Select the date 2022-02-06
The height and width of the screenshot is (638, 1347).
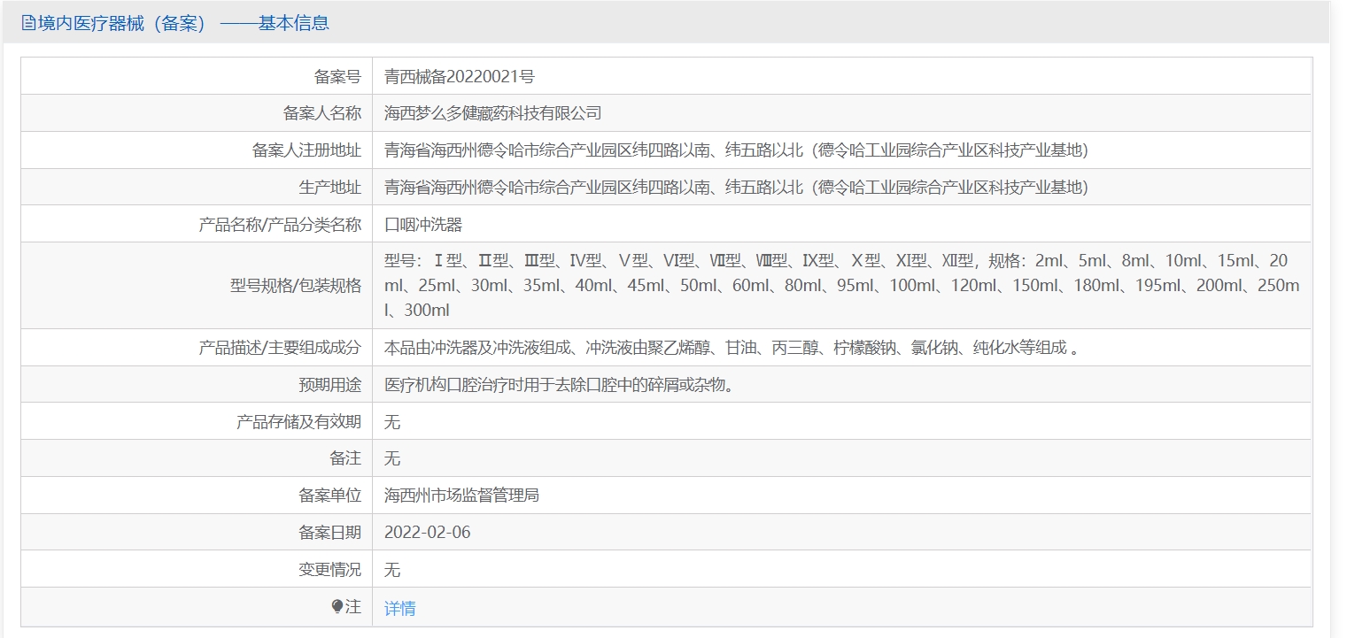click(x=428, y=533)
